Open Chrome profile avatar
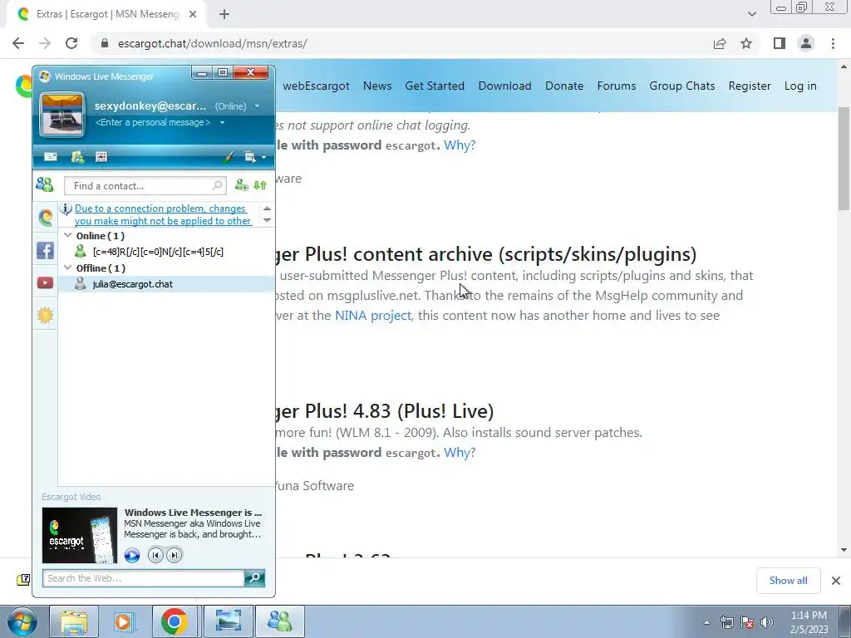 point(806,43)
